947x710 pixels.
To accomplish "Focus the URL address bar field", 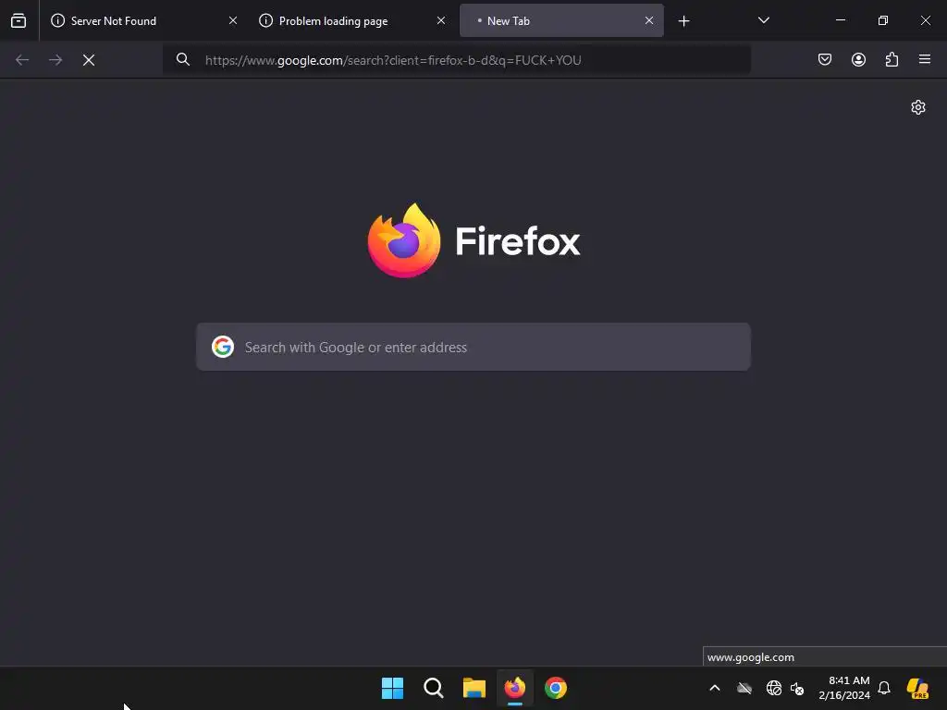I will (457, 60).
